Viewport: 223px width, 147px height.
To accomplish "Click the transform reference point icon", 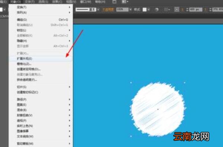I will (x=177, y=10).
